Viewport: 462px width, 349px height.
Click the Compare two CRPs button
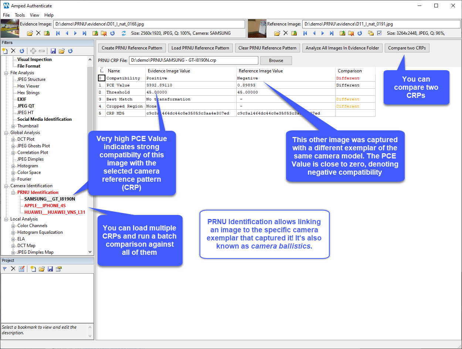407,48
